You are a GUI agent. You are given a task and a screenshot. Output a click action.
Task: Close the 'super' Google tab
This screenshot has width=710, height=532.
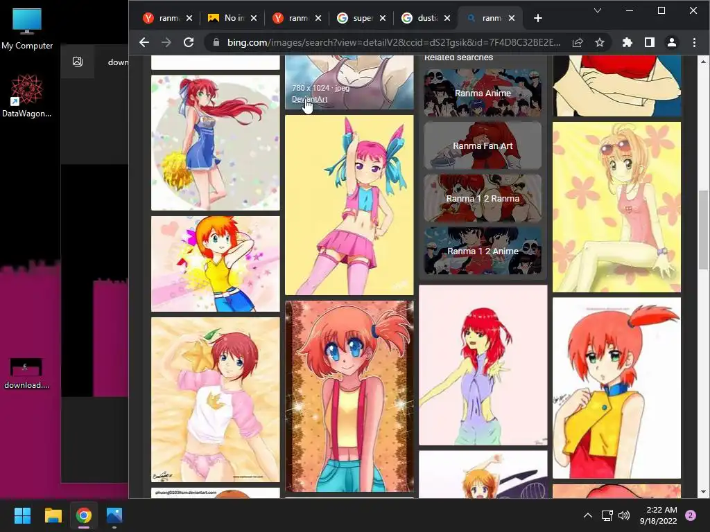(383, 18)
